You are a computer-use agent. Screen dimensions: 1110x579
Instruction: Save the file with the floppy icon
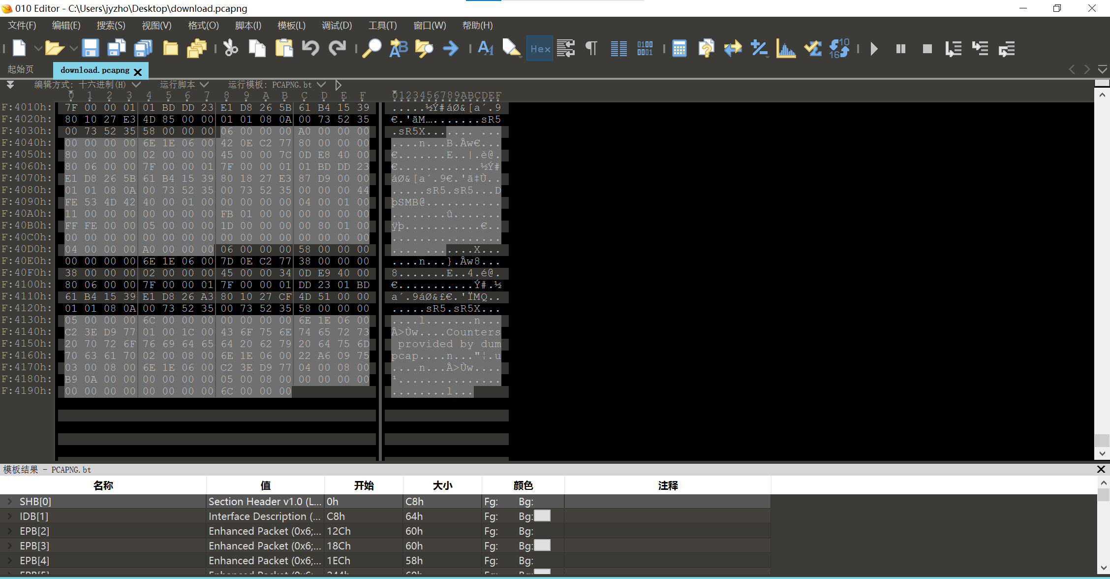click(90, 48)
